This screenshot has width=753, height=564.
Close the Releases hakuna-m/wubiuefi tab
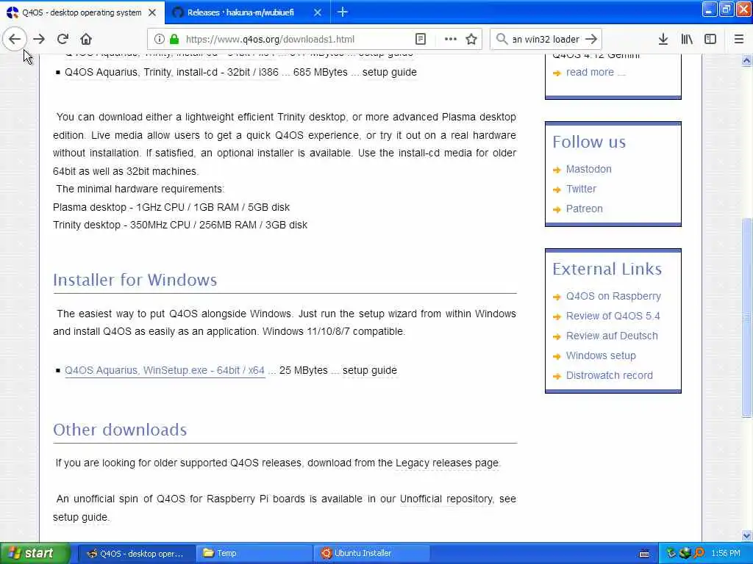[x=318, y=12]
